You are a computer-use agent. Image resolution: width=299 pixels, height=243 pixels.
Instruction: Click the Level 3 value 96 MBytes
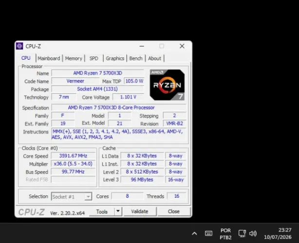coord(142,180)
